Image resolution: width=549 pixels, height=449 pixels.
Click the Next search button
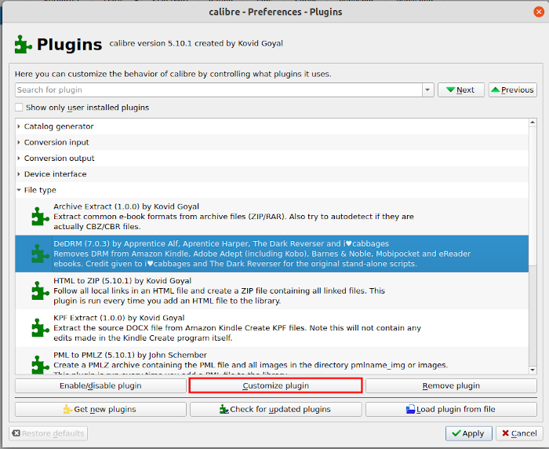coord(461,89)
